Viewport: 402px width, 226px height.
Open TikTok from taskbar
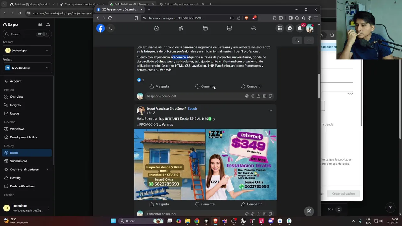click(x=261, y=221)
